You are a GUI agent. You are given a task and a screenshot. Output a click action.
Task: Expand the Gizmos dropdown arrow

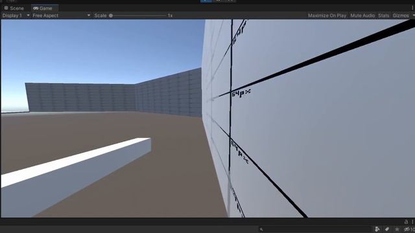(x=413, y=16)
